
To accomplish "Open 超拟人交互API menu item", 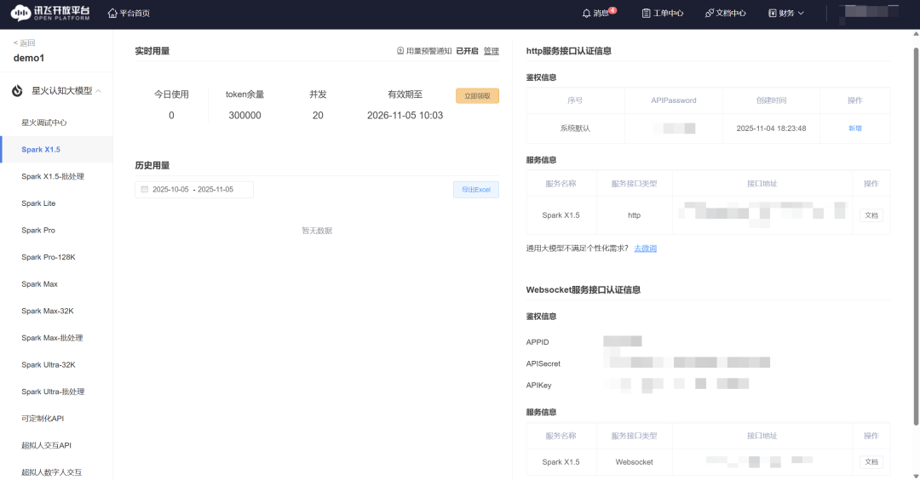I will pyautogui.click(x=46, y=445).
